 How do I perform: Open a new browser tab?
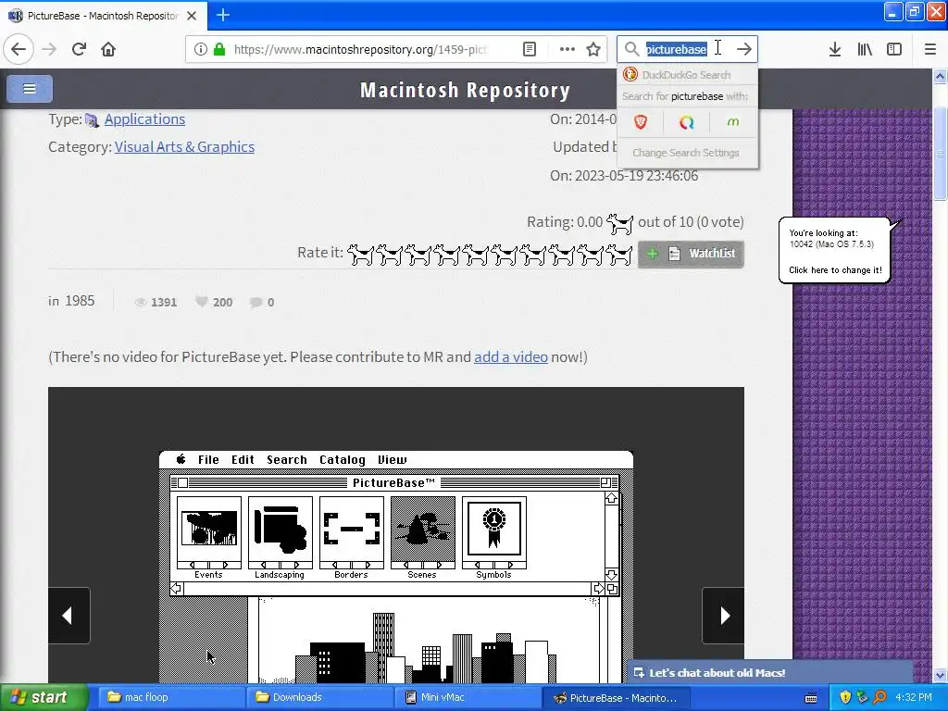[222, 15]
